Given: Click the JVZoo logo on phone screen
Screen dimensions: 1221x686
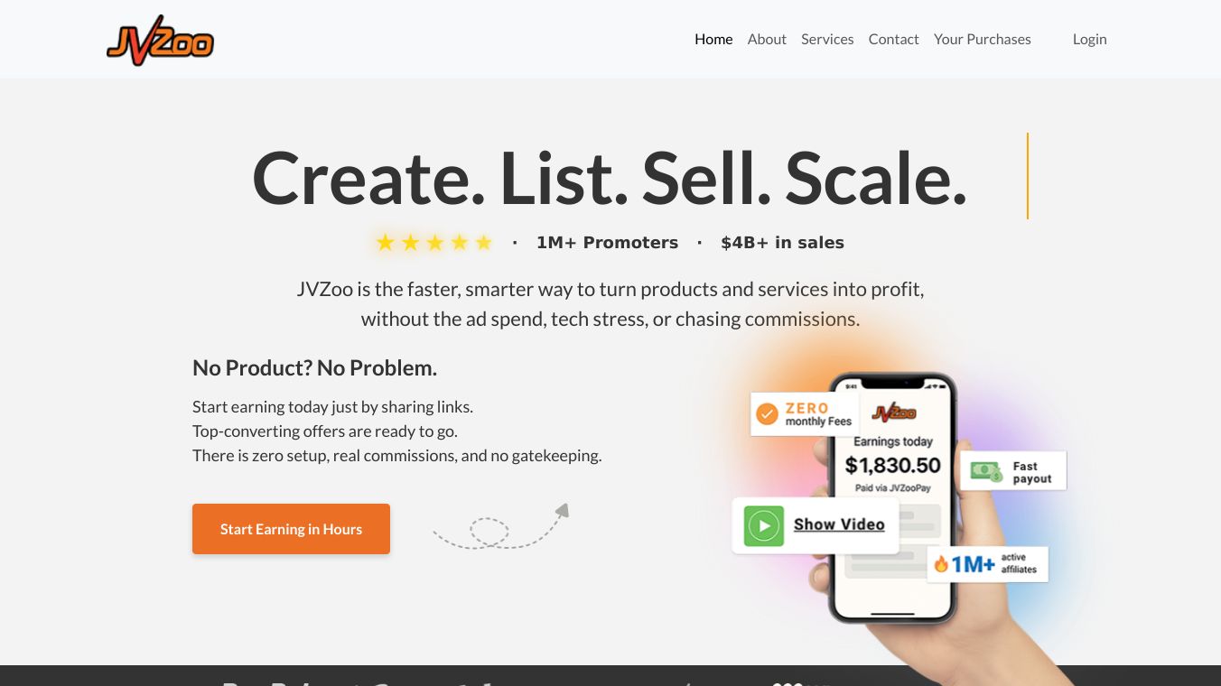Looking at the screenshot, I should (x=893, y=413).
